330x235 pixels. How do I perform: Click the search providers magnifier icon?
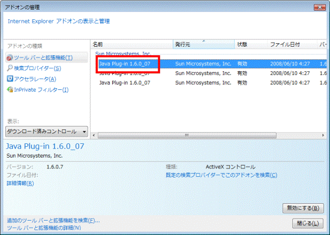(10, 68)
